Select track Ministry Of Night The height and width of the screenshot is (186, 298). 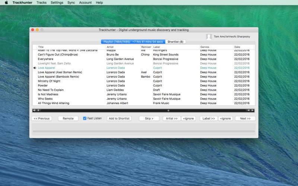[x=49, y=81]
